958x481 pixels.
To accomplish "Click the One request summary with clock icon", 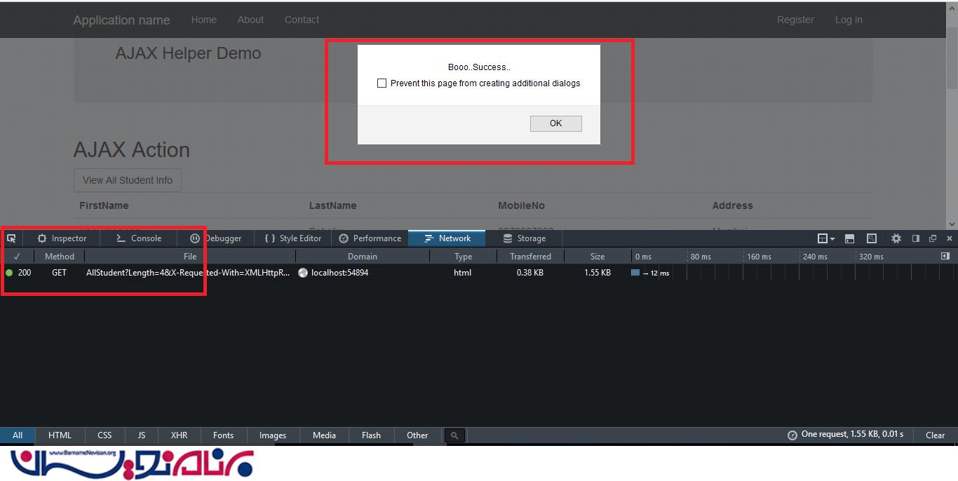I will point(846,435).
